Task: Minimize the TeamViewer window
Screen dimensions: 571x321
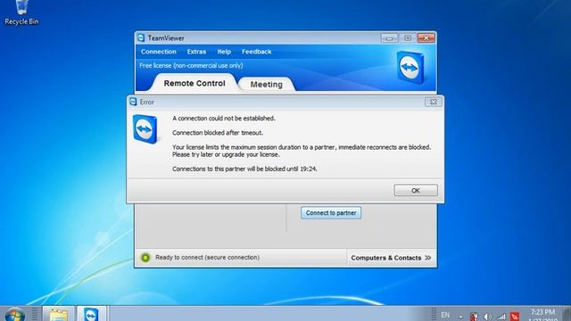Action: click(x=389, y=37)
